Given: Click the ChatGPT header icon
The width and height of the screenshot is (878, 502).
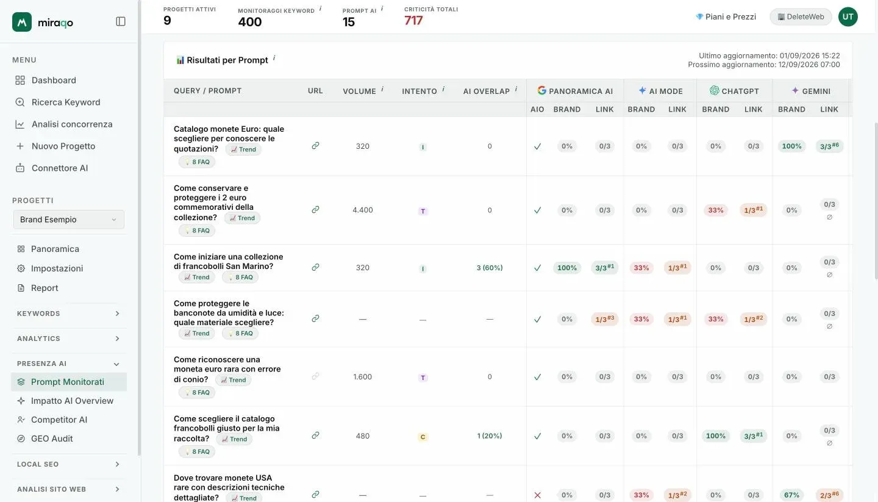Looking at the screenshot, I should (x=715, y=90).
